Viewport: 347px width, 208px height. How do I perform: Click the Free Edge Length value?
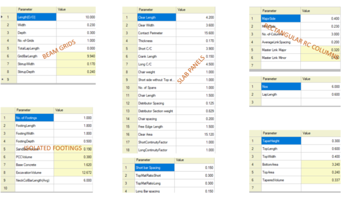tap(195, 127)
